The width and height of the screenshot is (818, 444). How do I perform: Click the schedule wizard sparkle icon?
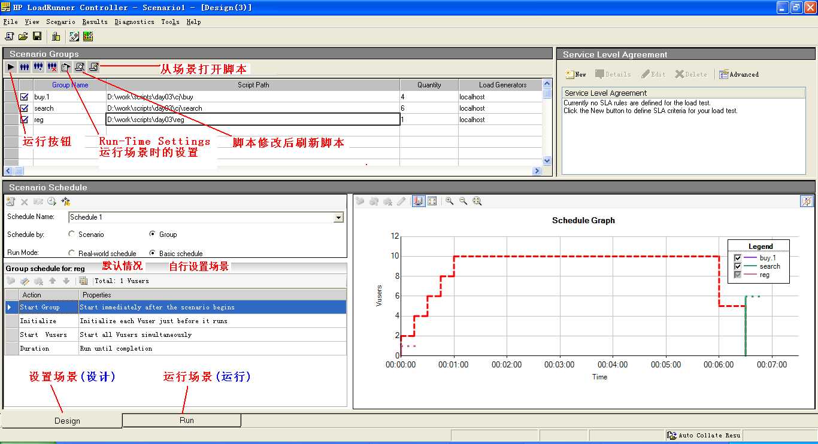tap(66, 202)
